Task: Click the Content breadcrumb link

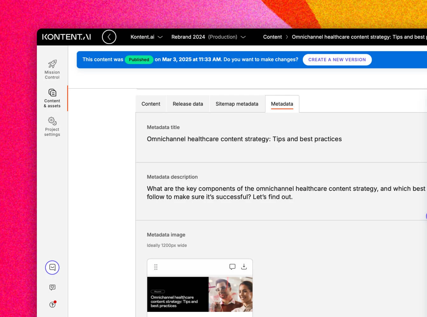Action: [x=272, y=37]
